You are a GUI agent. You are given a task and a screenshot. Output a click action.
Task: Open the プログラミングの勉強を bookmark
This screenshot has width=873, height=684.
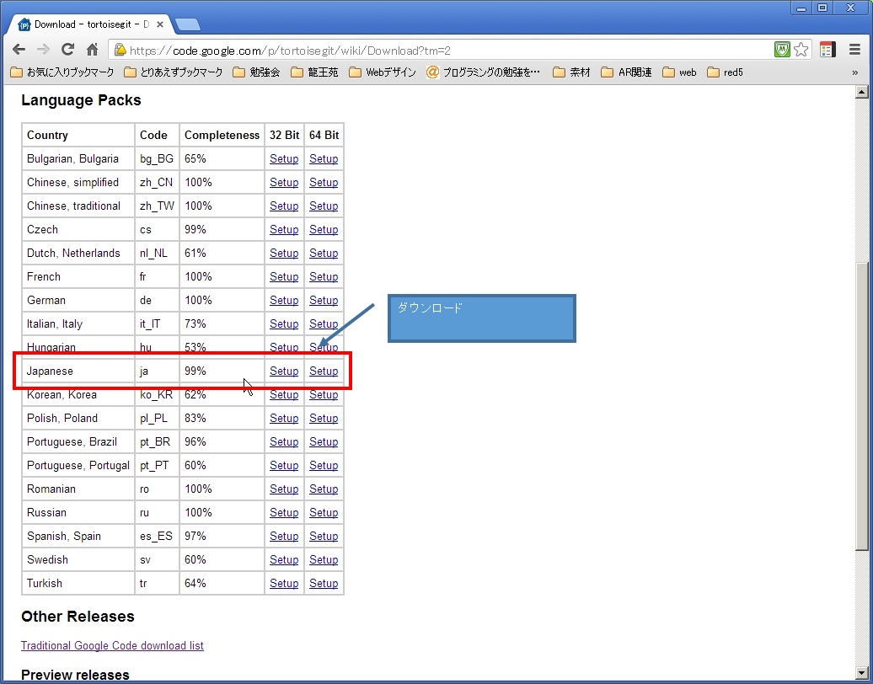pos(484,72)
